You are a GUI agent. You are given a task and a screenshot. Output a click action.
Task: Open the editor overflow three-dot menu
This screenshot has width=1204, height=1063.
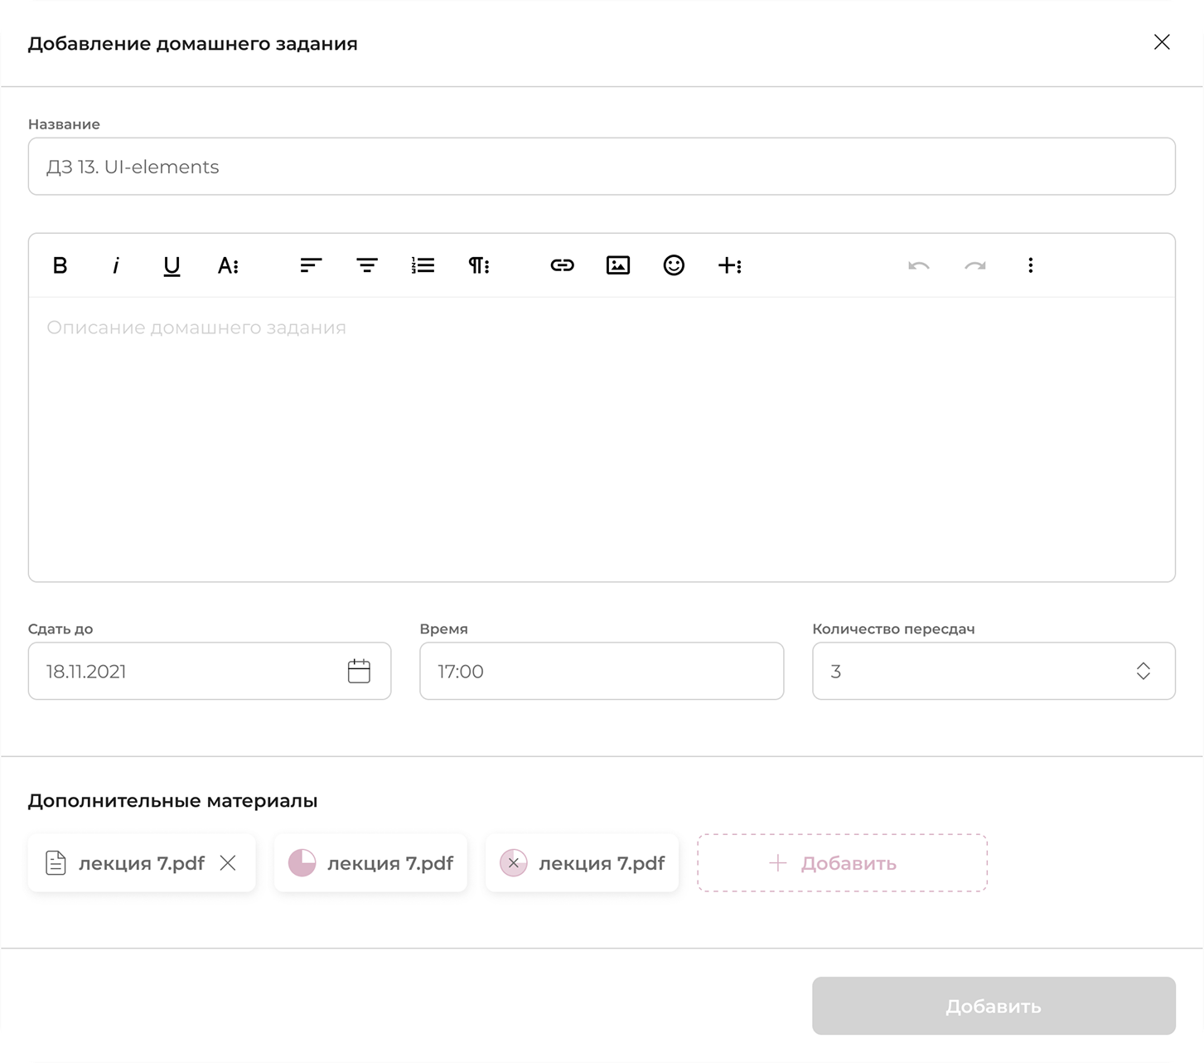[x=1031, y=265]
